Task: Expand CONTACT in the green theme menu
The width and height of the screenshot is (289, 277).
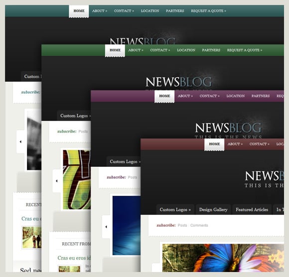Action: pos(160,50)
